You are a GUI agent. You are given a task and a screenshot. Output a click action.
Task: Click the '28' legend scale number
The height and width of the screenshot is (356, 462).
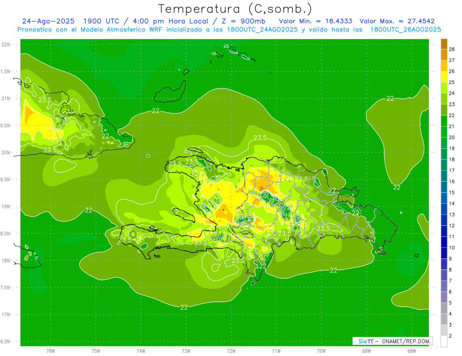coord(452,49)
